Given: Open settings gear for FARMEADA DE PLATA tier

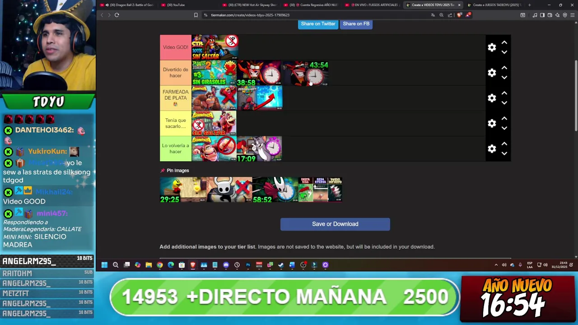Looking at the screenshot, I should (x=492, y=98).
